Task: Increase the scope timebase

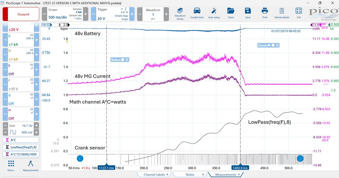Action: point(86,14)
